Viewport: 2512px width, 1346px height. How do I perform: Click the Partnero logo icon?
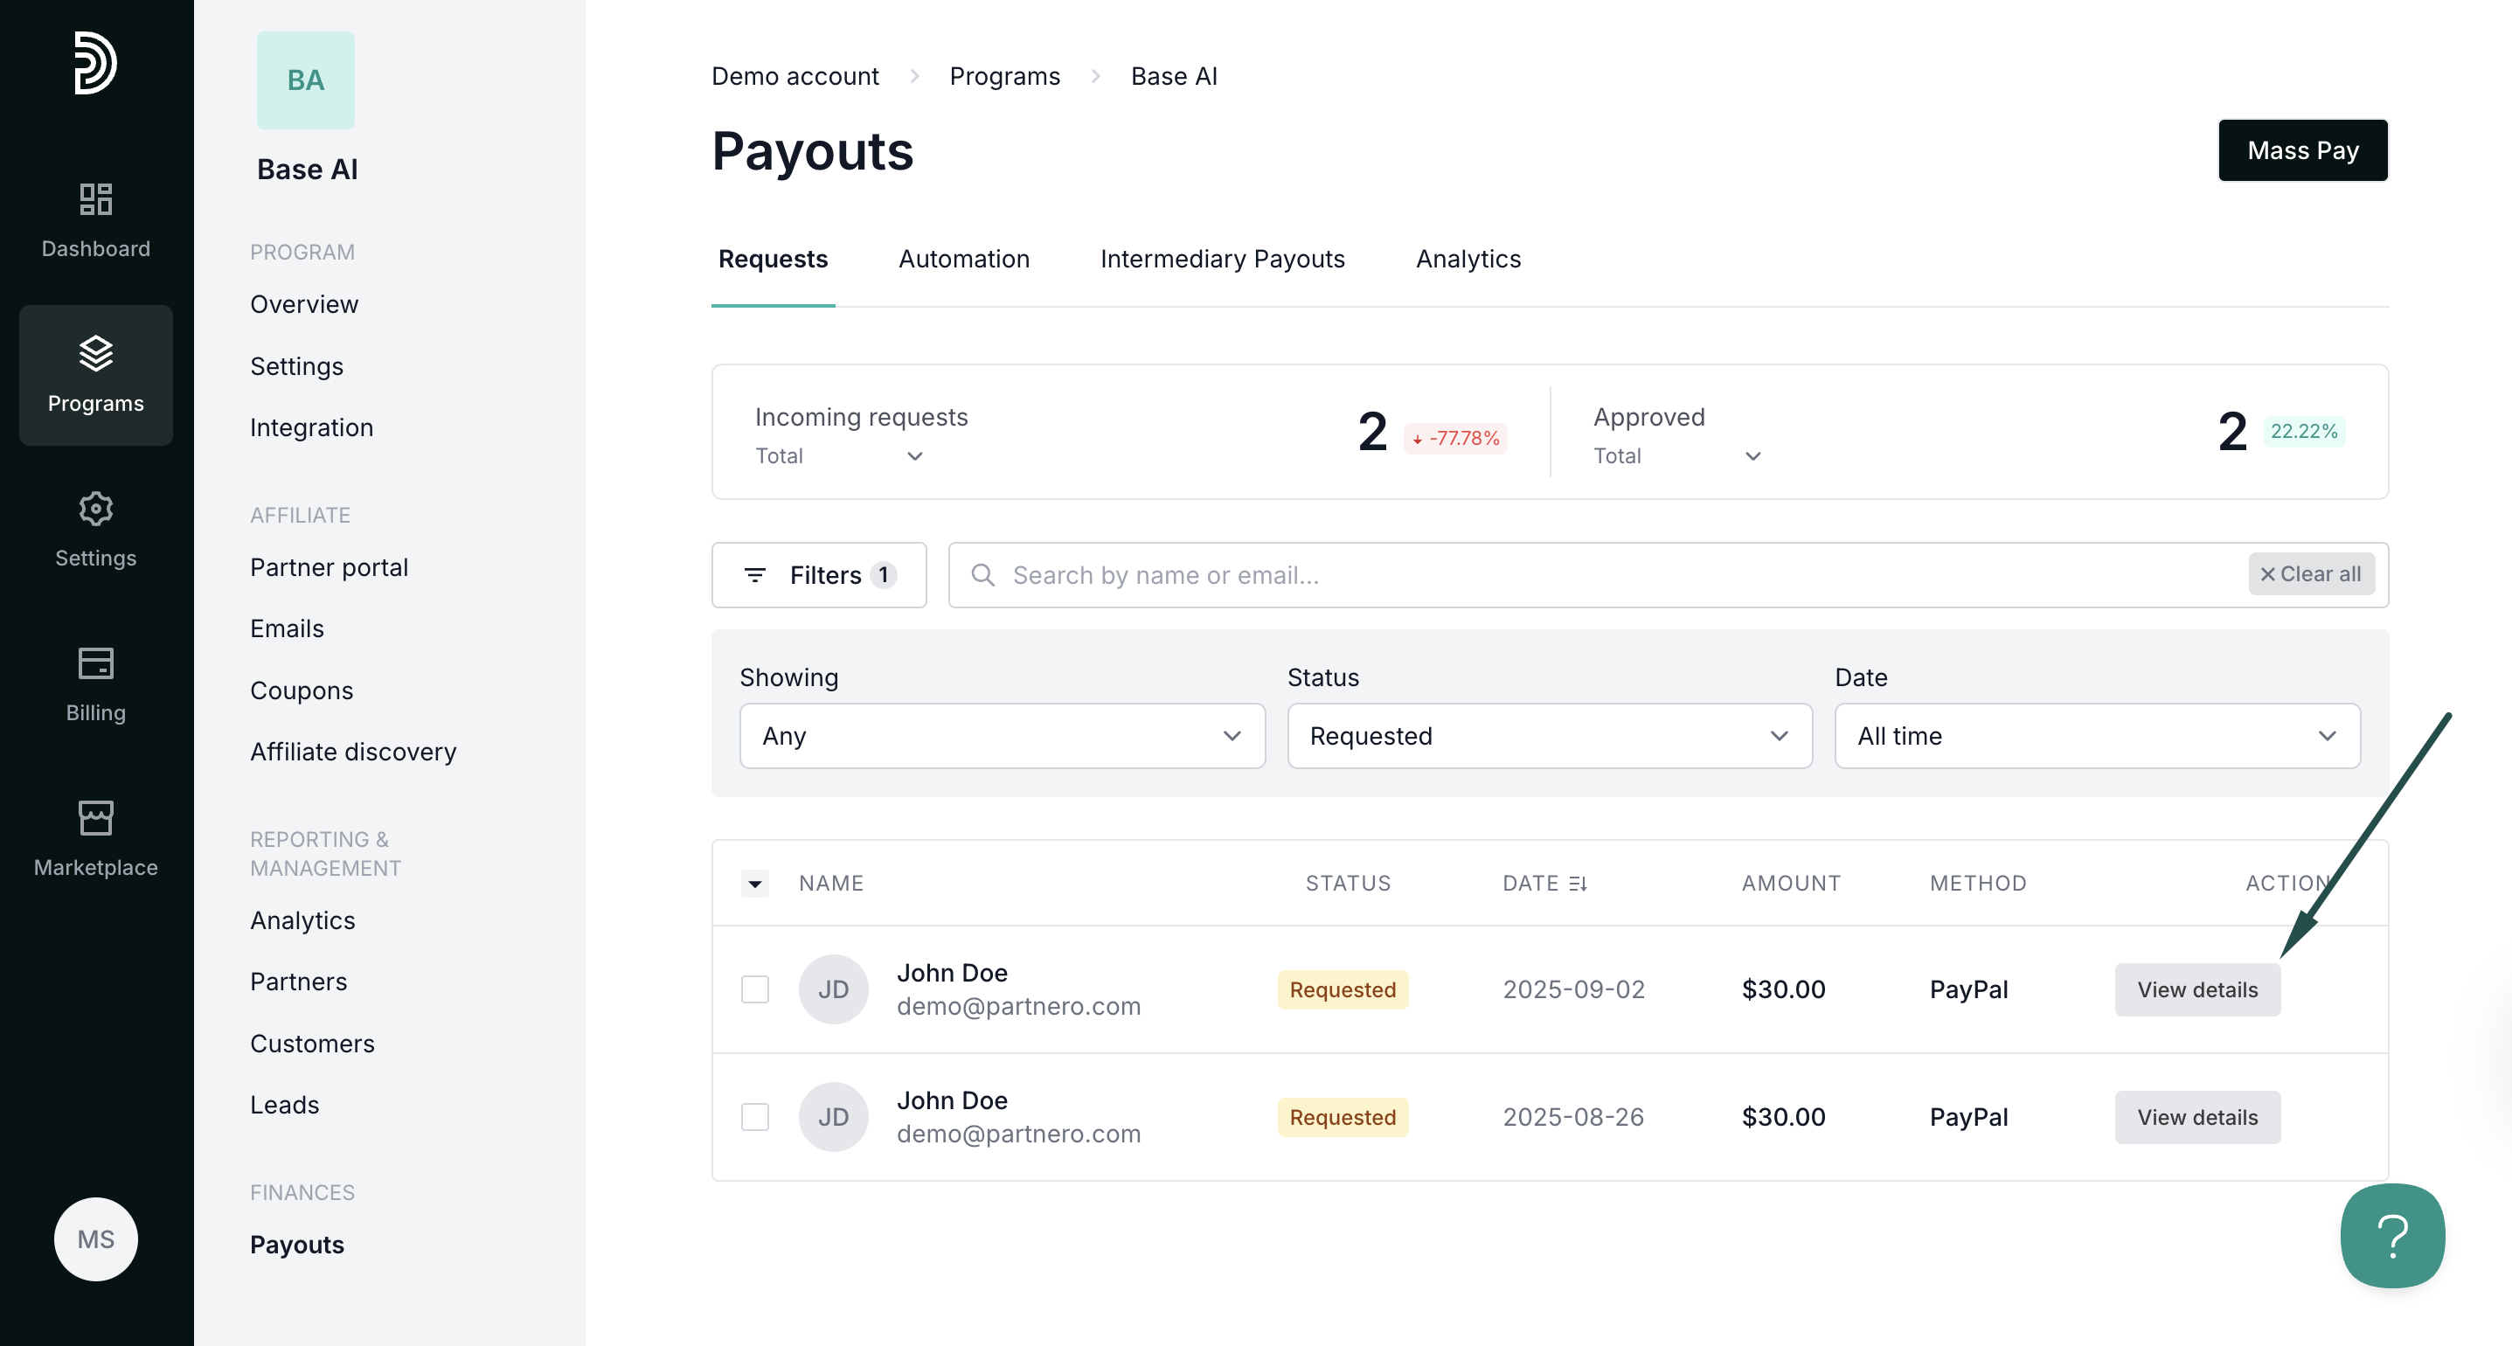pos(95,64)
